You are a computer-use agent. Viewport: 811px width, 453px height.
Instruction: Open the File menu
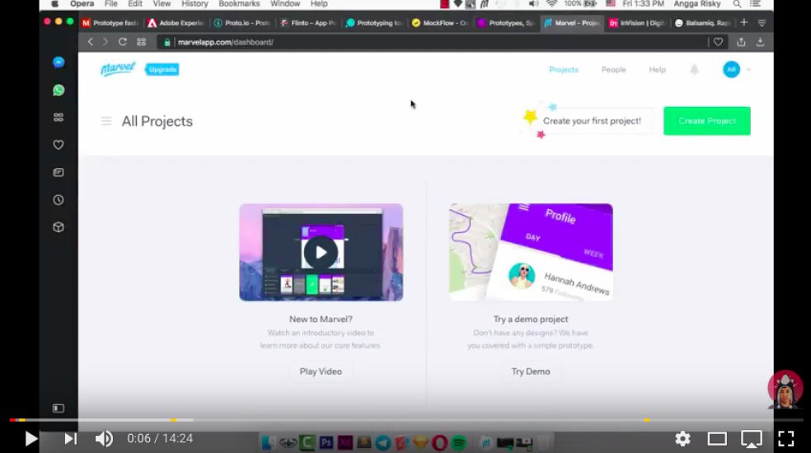point(110,3)
